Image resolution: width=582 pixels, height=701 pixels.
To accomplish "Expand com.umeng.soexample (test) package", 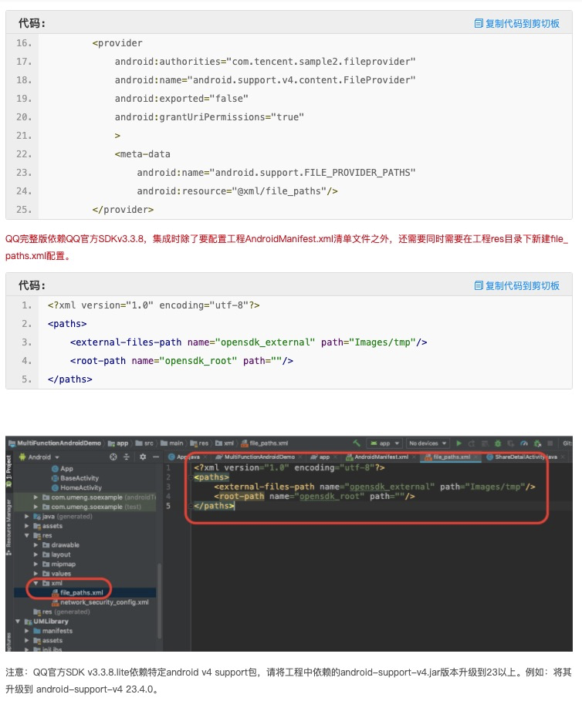I will [x=36, y=507].
